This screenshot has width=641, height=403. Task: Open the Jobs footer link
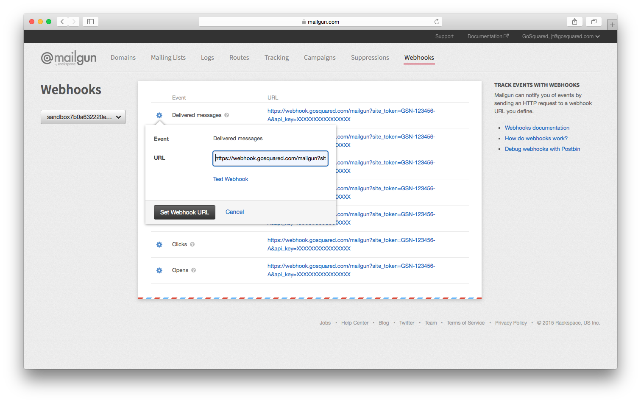tap(325, 323)
